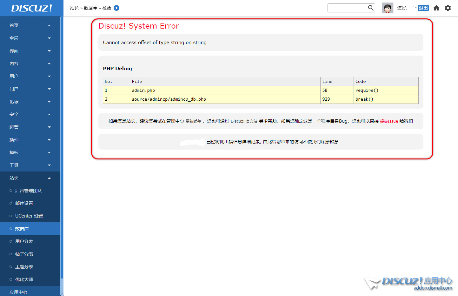Open the 插件 sidebar menu

click(30, 140)
